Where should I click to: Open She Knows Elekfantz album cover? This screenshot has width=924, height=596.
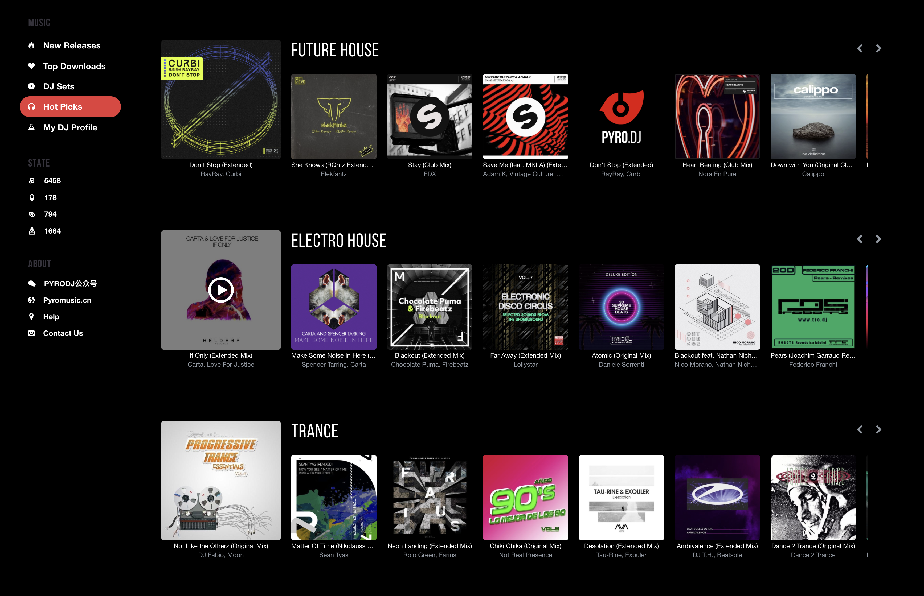click(334, 117)
